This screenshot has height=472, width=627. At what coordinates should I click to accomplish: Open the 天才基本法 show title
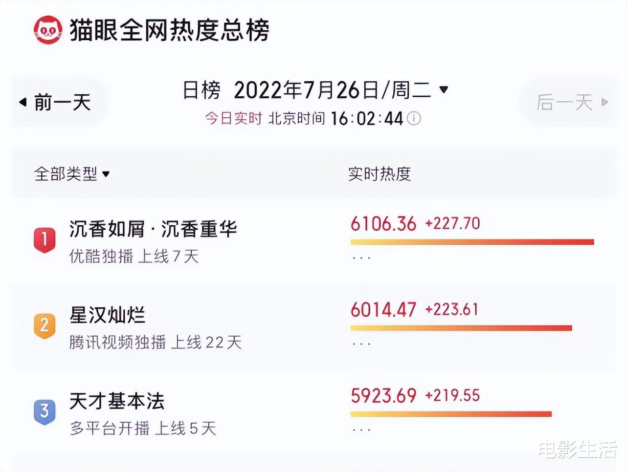[x=117, y=401]
